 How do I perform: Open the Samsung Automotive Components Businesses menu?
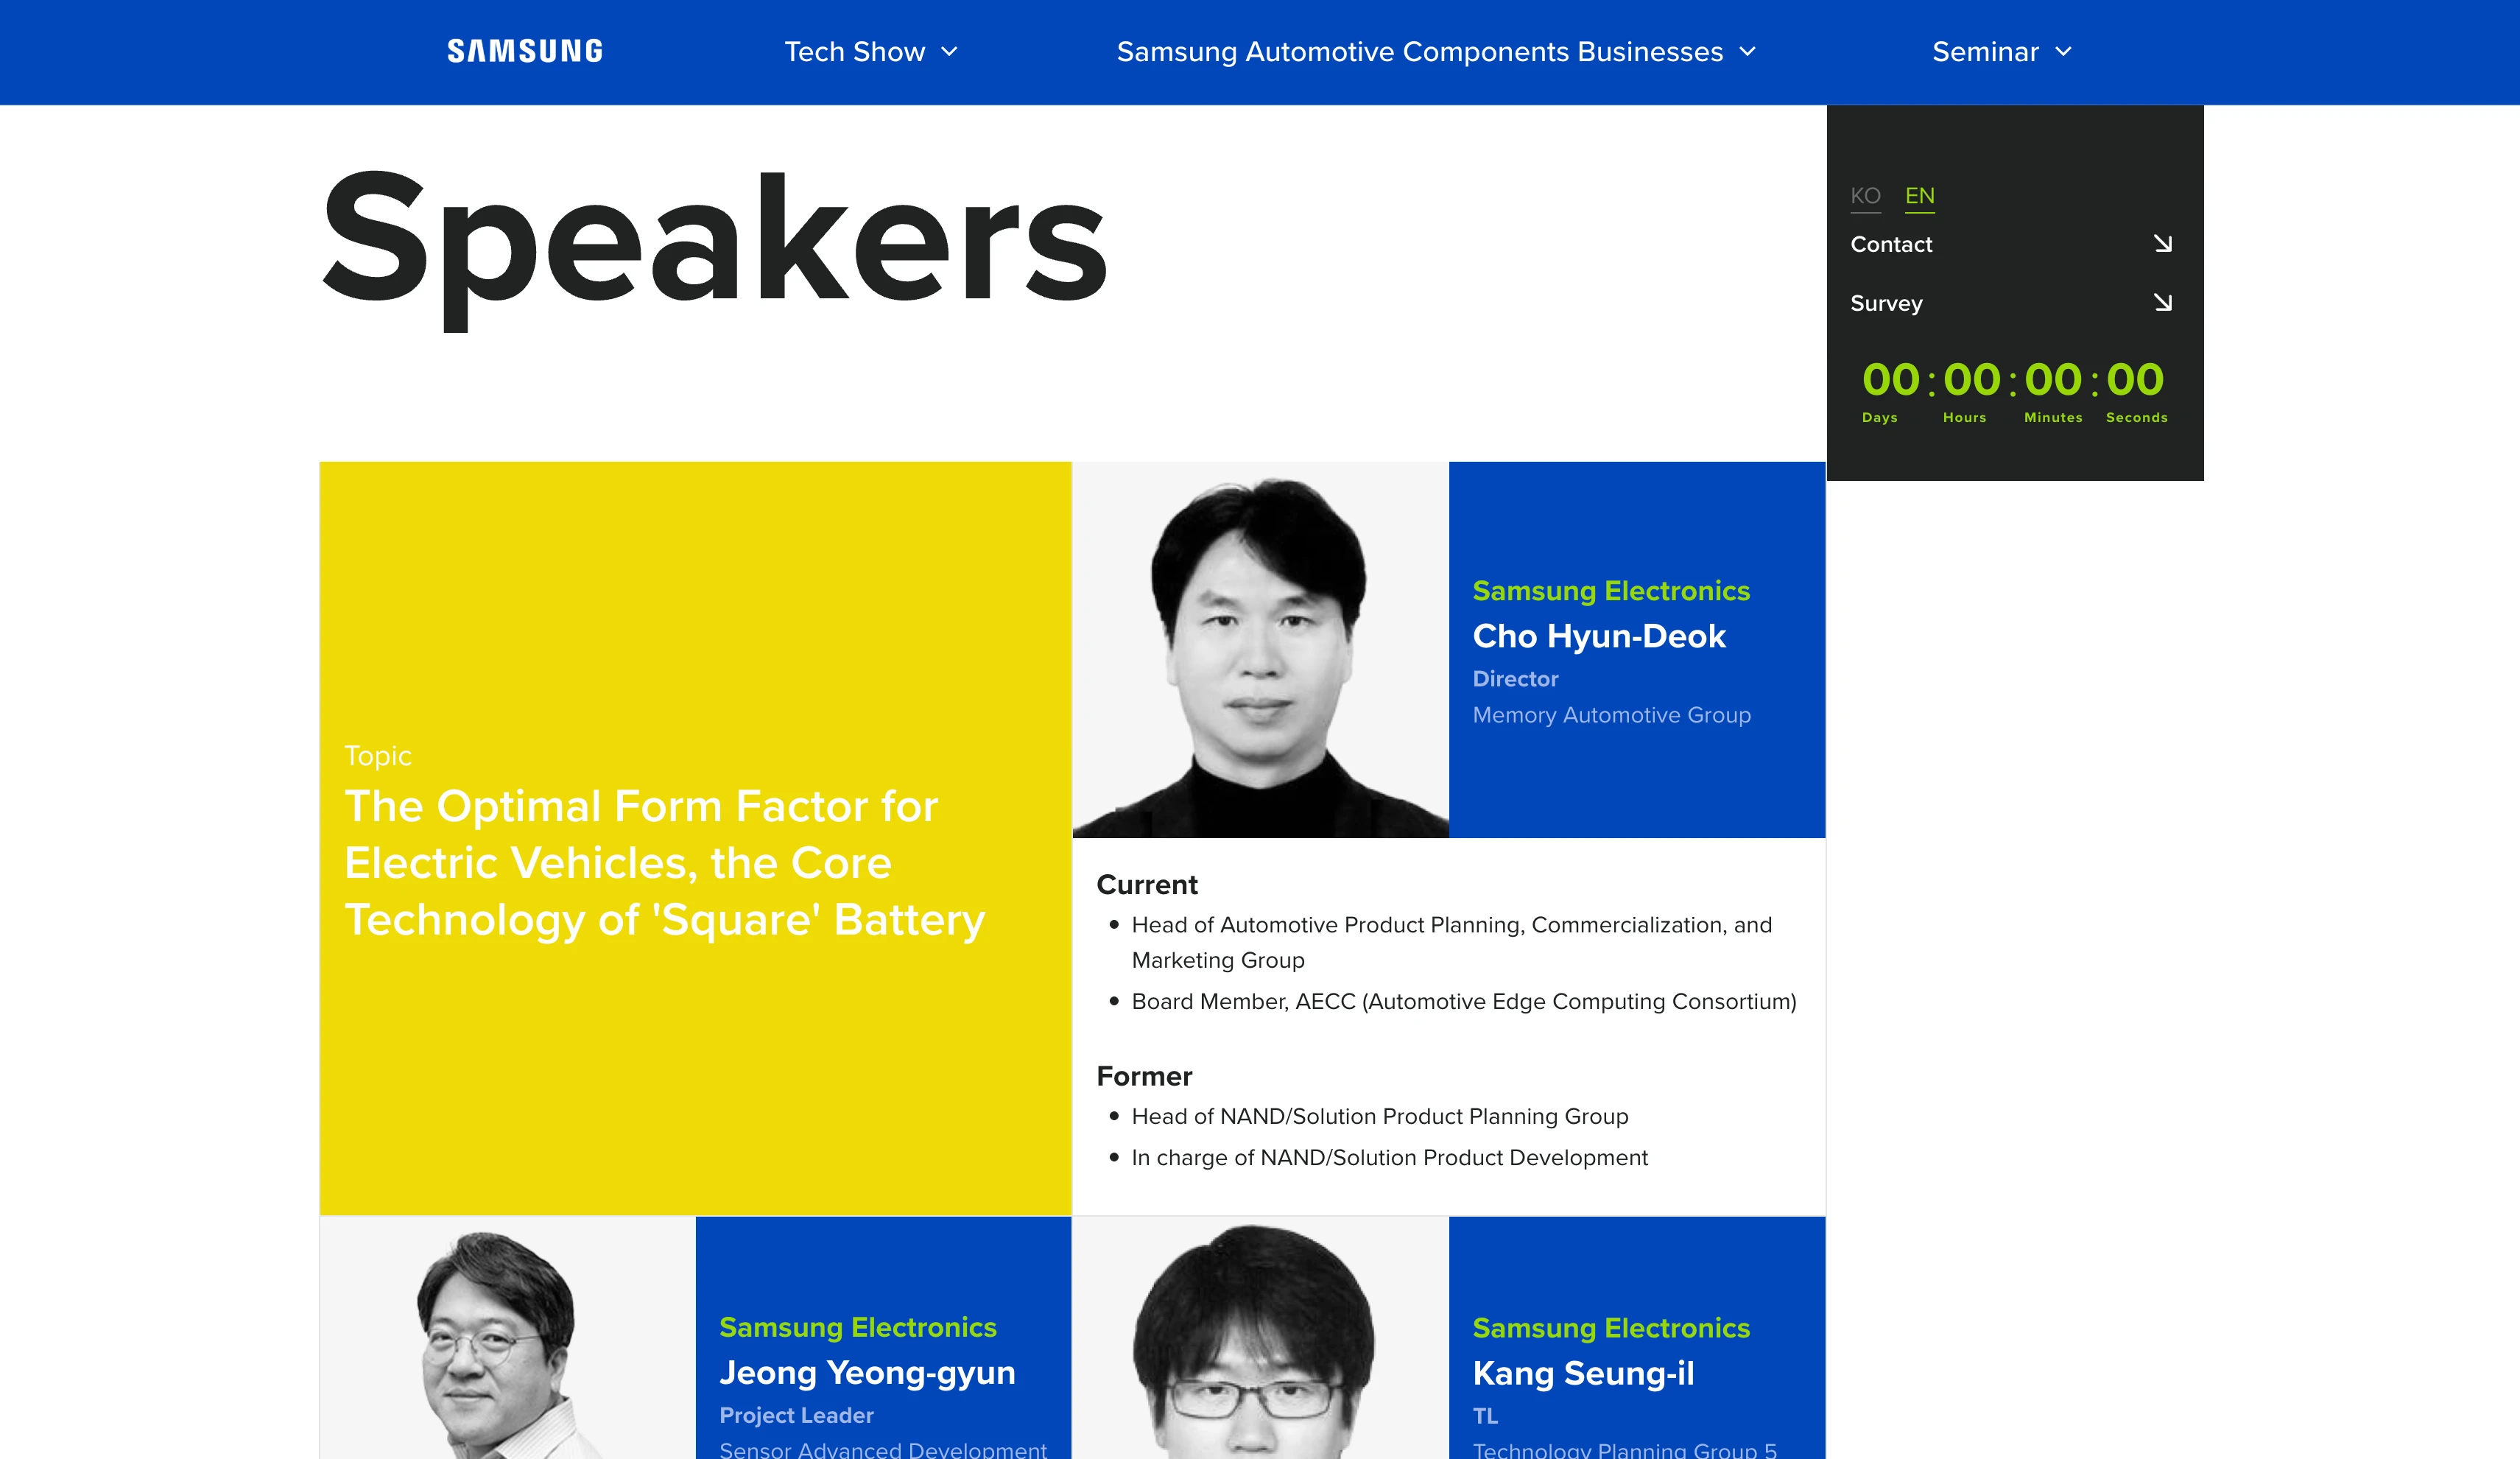click(x=1419, y=52)
